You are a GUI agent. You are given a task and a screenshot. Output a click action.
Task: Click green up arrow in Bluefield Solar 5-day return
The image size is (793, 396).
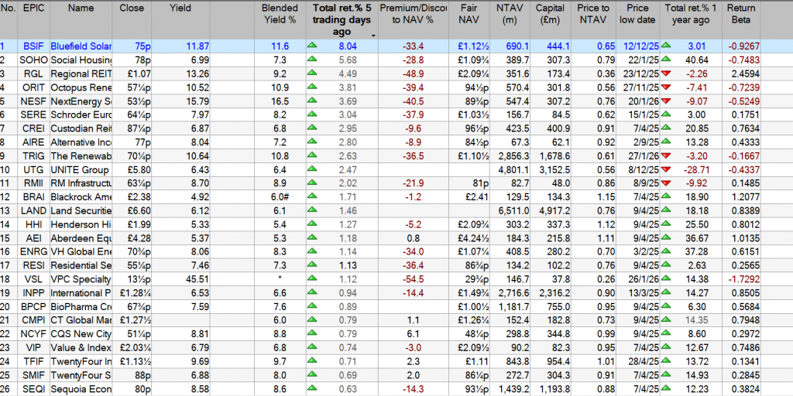pyautogui.click(x=312, y=46)
